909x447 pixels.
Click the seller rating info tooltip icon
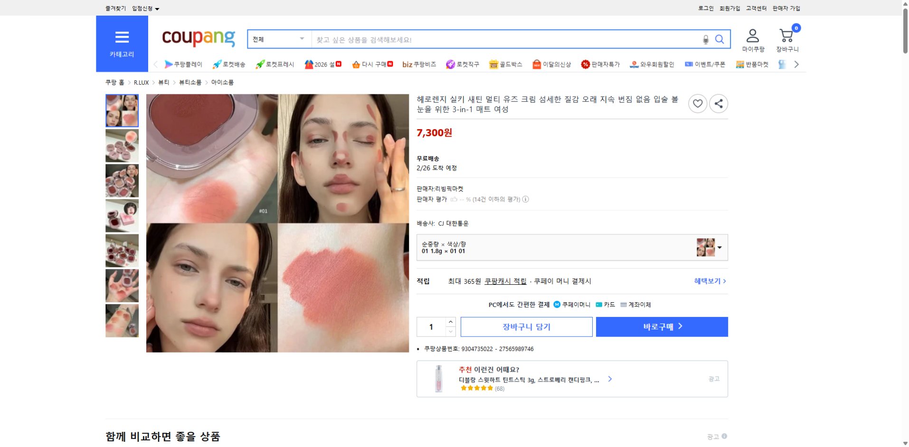[526, 199]
